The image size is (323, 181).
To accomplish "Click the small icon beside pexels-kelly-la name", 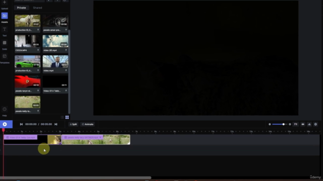I will (38, 111).
